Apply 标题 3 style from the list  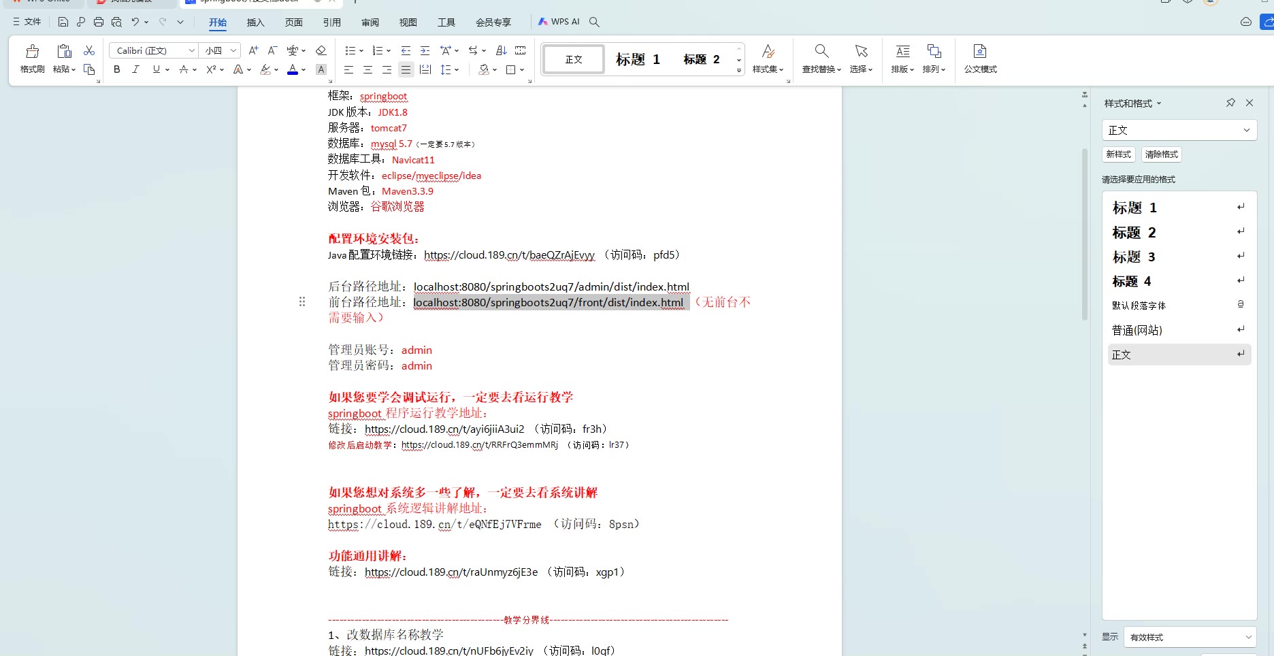1133,257
